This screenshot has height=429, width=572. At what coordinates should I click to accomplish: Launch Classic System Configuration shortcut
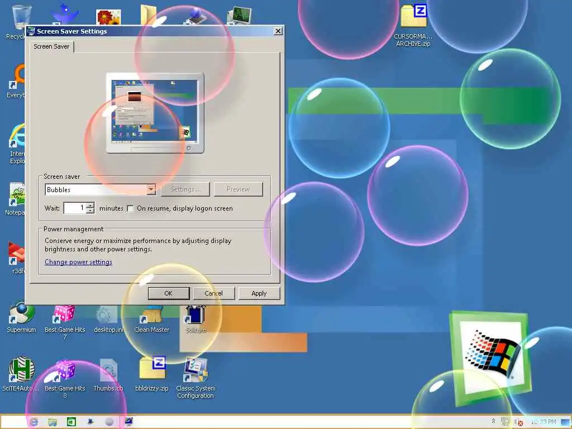(196, 378)
